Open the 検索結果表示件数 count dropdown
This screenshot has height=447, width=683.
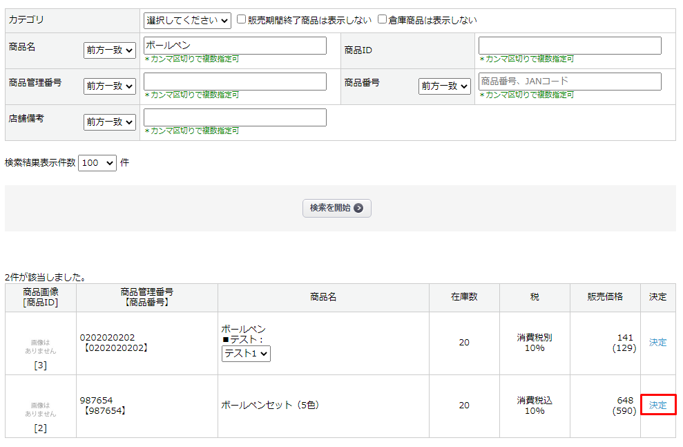(97, 162)
